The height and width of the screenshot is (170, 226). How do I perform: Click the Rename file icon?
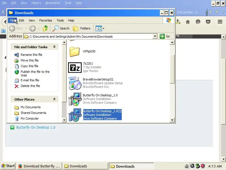click(17, 55)
